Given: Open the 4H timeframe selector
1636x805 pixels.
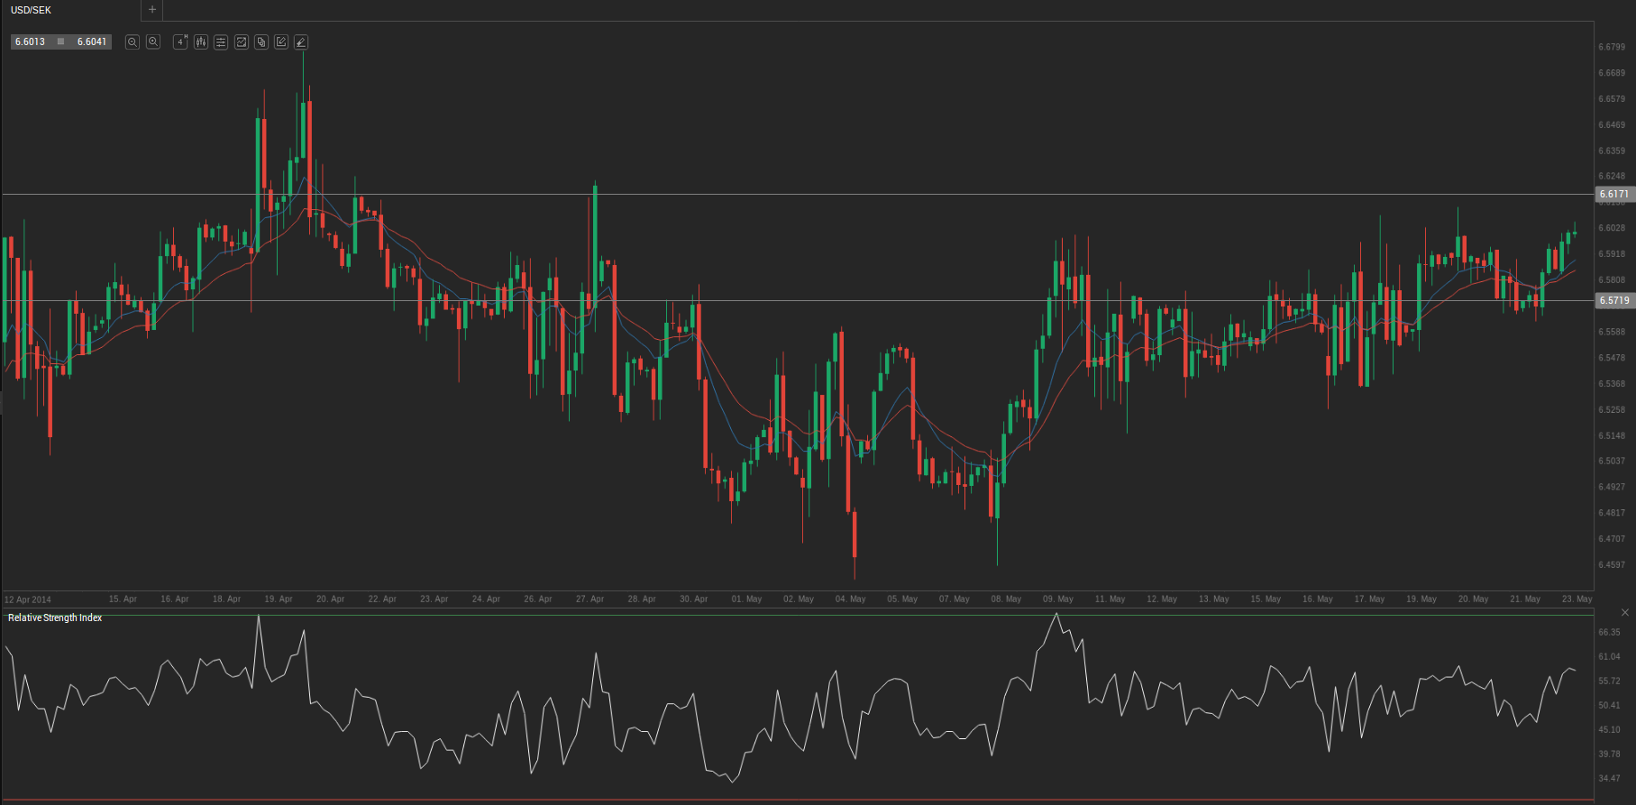Looking at the screenshot, I should 180,42.
